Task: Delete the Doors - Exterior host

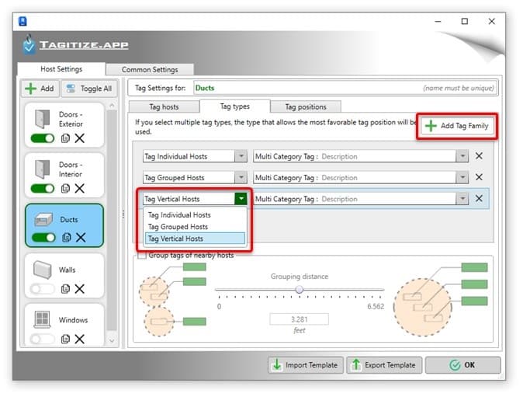Action: pos(80,138)
